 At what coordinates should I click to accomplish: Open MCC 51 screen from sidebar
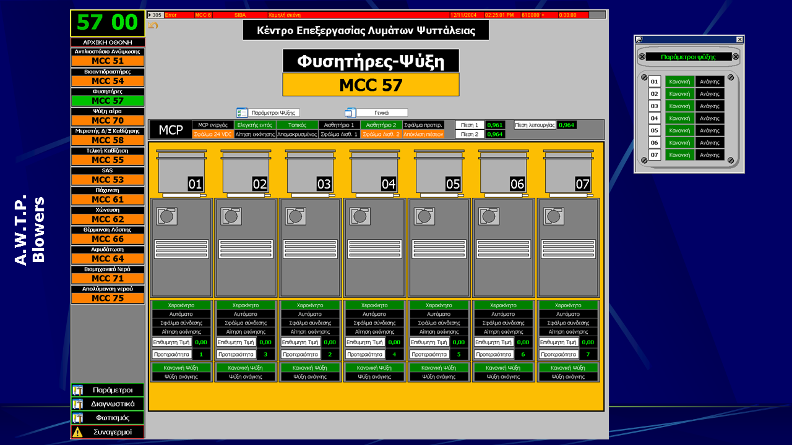(108, 61)
